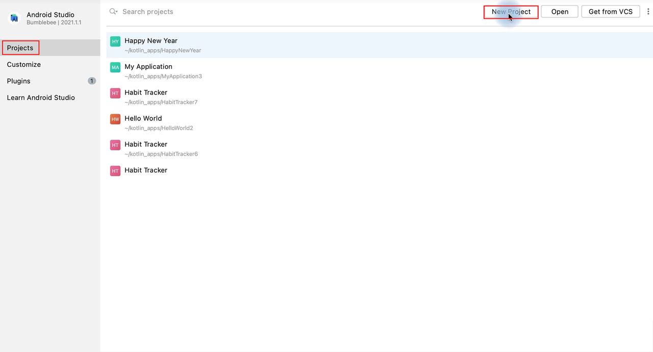Click the ~/kotlin_apps/HappyNewYear path text
The image size is (653, 352).
coord(163,51)
